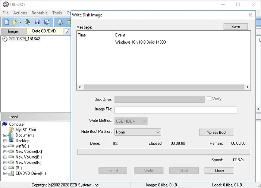Screen dimensions: 261x188
Task: Open the Bootable menu
Action: pos(40,13)
